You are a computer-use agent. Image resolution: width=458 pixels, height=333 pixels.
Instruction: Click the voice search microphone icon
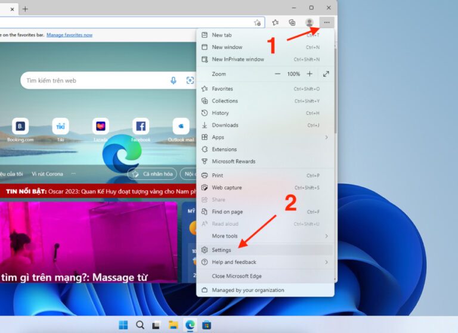(x=173, y=80)
